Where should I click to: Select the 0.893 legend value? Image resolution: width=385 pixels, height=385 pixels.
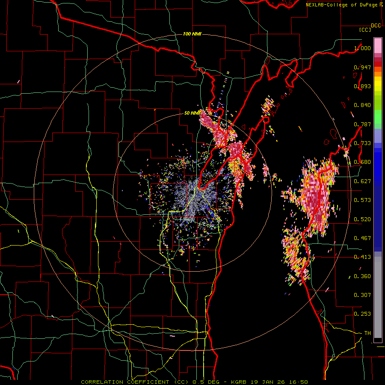[x=362, y=86]
